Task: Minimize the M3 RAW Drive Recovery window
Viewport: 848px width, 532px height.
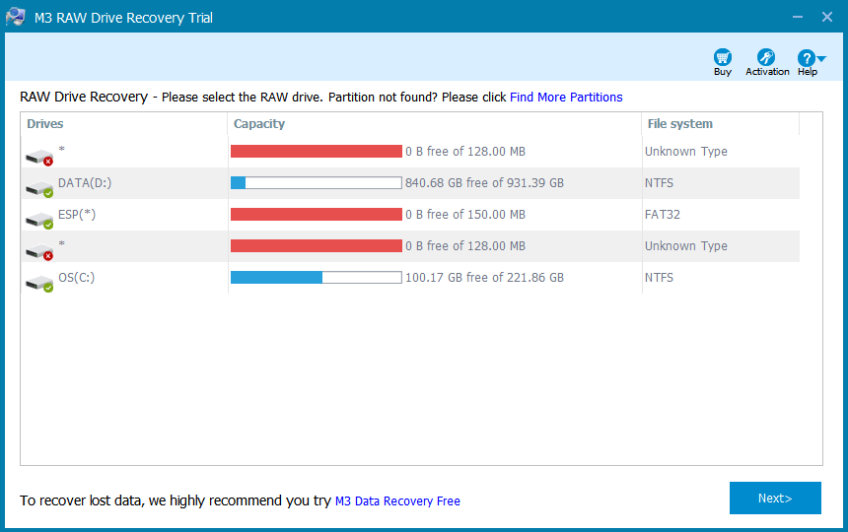Action: (x=797, y=17)
